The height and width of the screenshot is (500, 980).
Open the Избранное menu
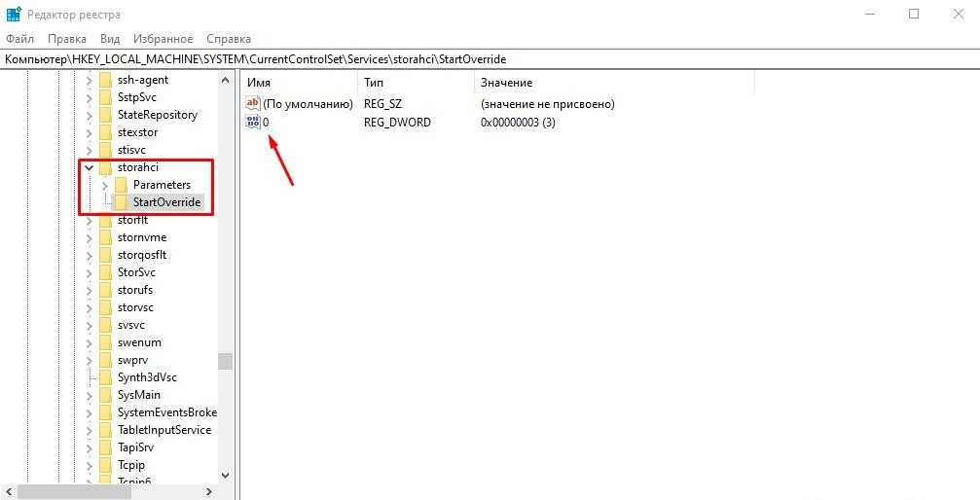(x=163, y=39)
